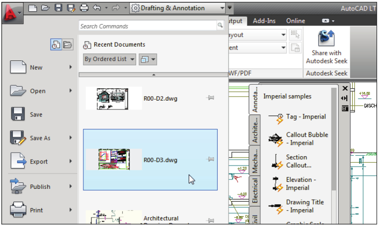Viewport: 378px width, 225px height.
Task: Open the Redo history dropdown arrow
Action: 125,8
